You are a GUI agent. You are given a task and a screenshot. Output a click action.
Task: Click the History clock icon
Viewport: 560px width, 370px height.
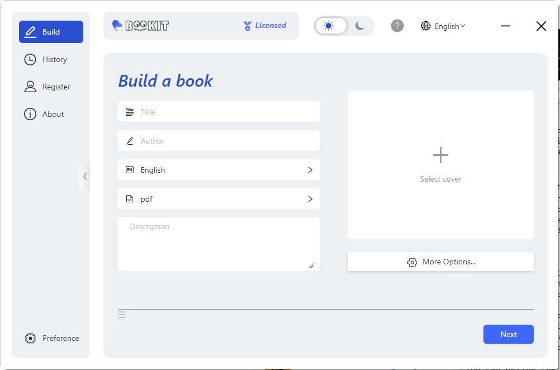point(30,59)
